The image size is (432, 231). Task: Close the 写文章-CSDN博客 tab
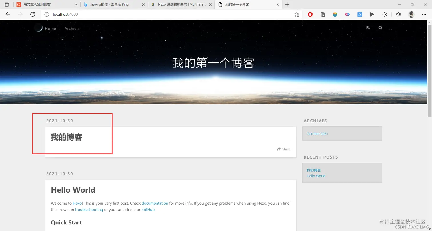[x=76, y=5]
